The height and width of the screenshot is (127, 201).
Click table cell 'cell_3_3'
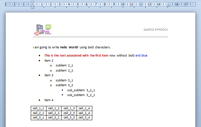point(69,117)
